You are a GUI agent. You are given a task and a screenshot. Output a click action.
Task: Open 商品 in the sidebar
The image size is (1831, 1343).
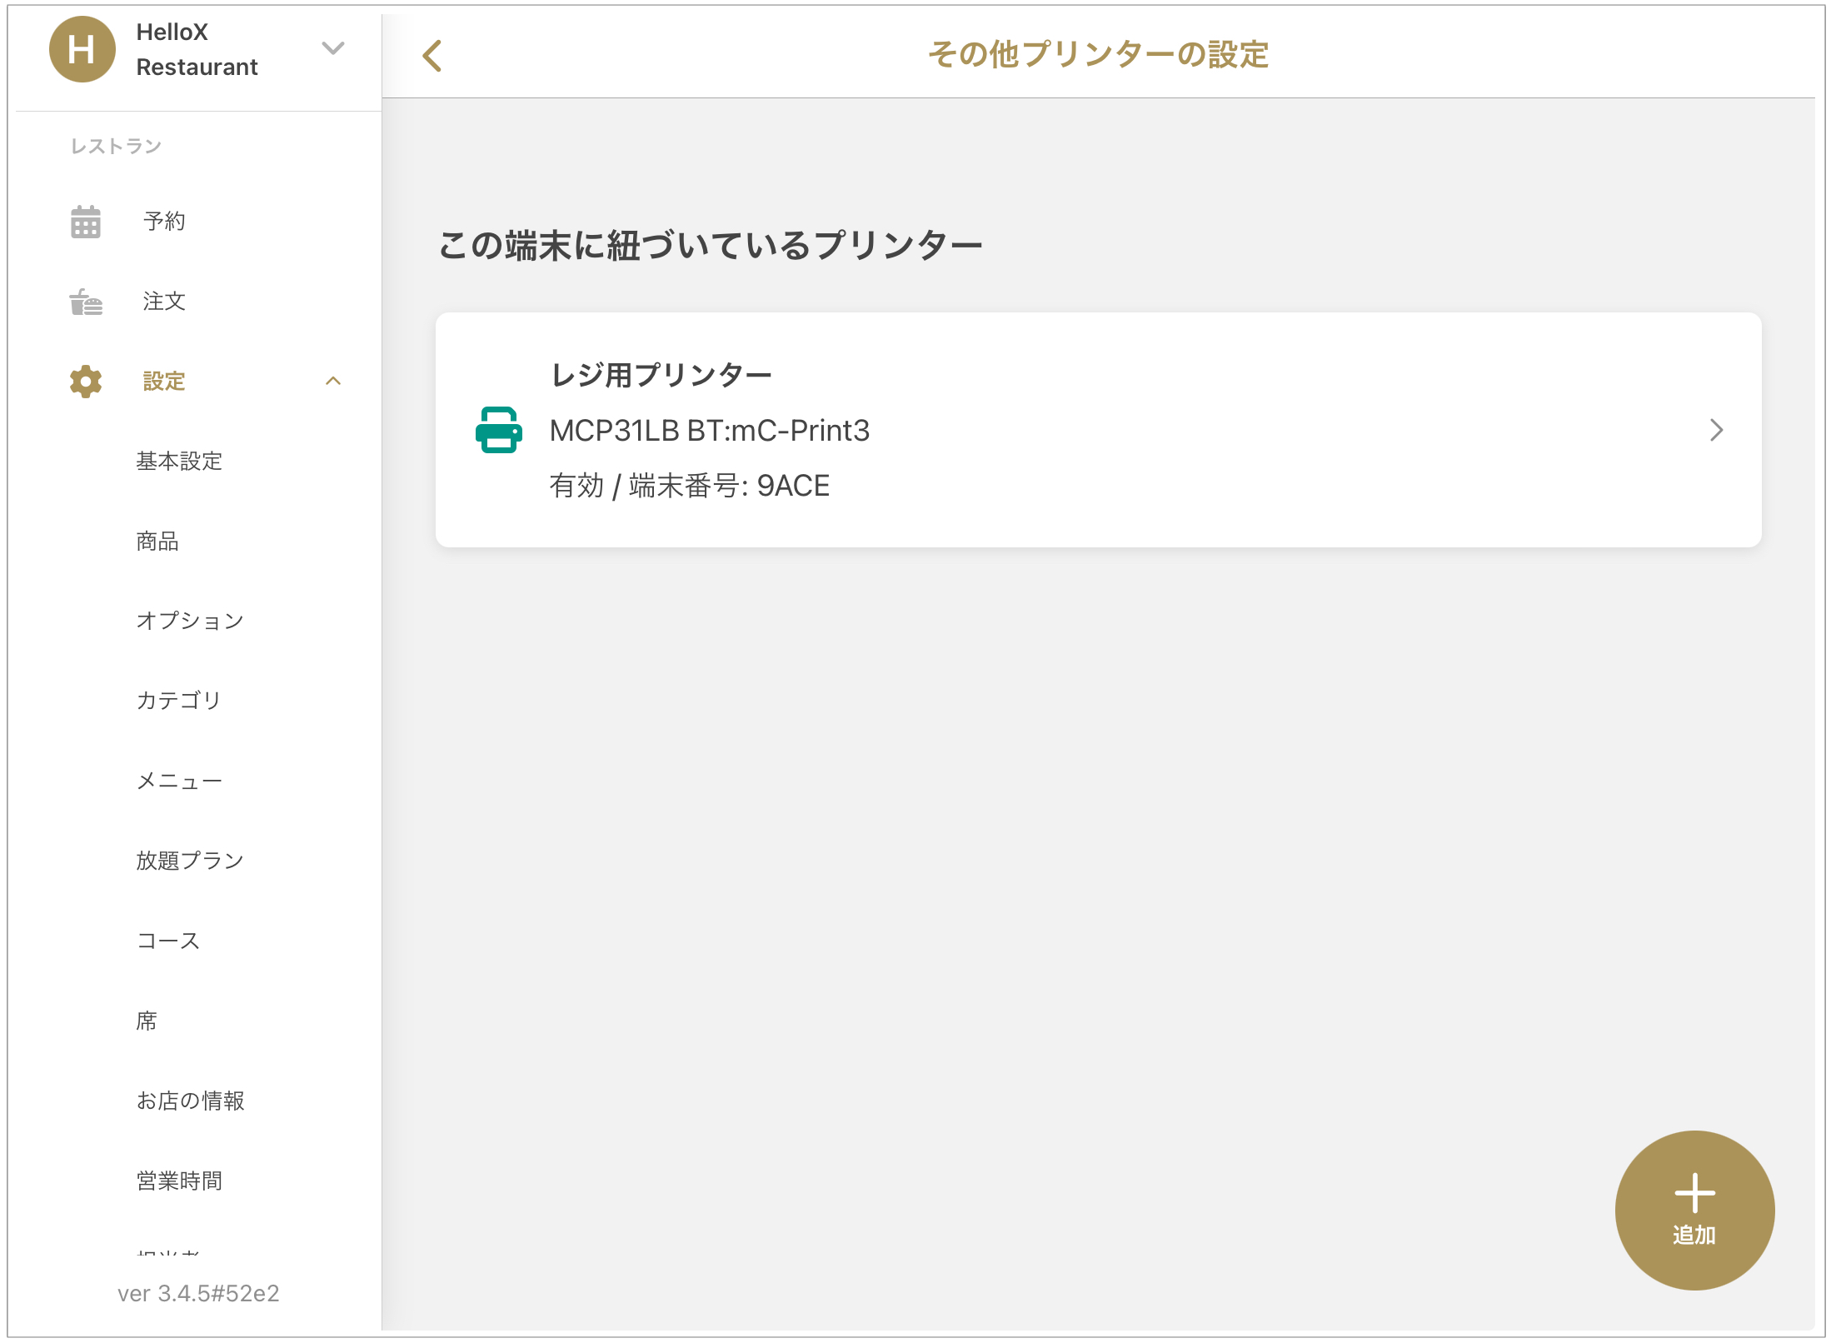click(157, 541)
